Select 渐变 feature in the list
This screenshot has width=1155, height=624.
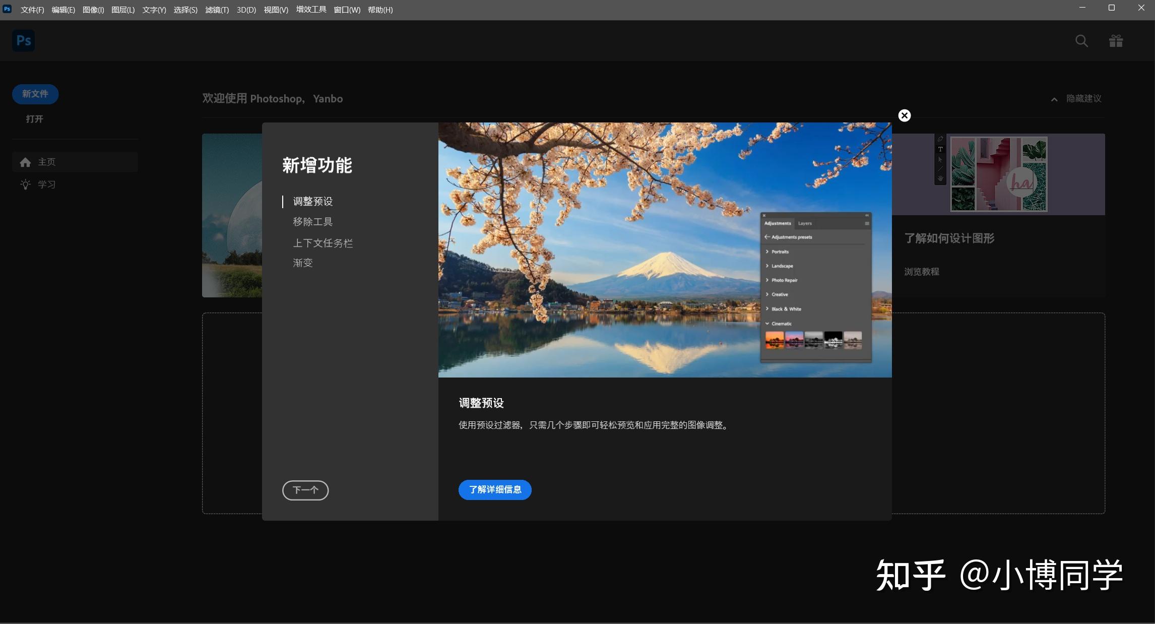pos(303,263)
